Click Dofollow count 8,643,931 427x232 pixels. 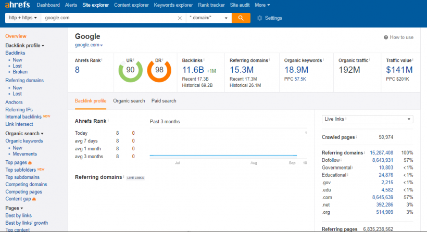[x=383, y=160]
